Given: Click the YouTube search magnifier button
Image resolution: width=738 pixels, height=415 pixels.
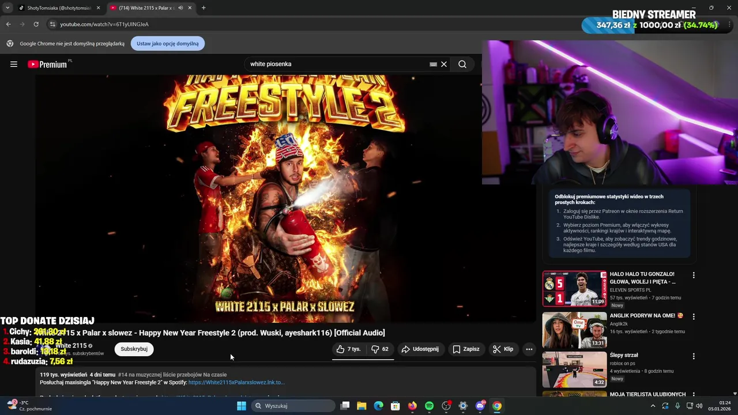Looking at the screenshot, I should pos(462,64).
